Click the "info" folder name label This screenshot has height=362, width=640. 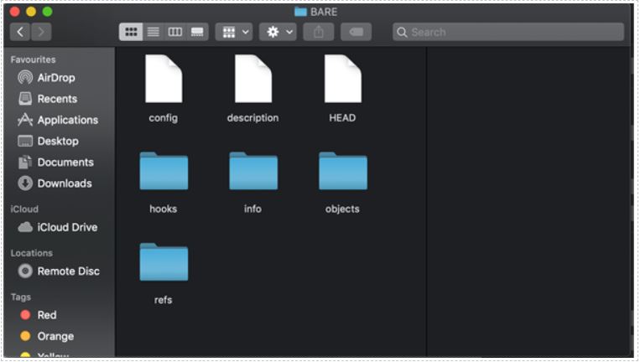pos(252,209)
